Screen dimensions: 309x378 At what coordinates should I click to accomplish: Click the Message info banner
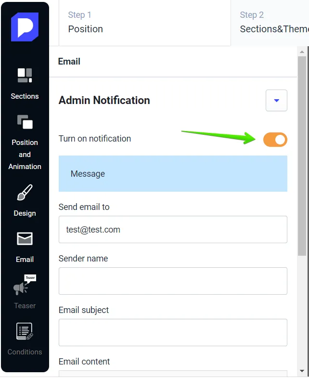(173, 173)
